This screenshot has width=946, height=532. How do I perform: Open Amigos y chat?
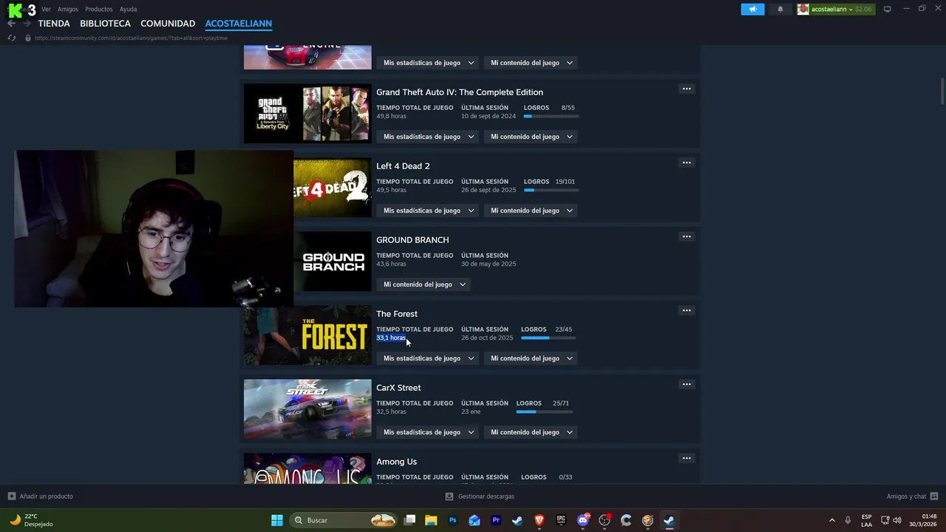pos(906,497)
